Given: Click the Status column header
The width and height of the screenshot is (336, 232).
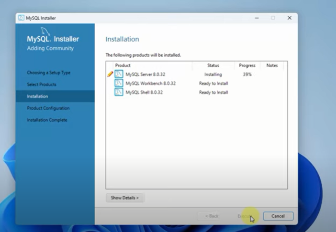Looking at the screenshot, I should click(213, 65).
